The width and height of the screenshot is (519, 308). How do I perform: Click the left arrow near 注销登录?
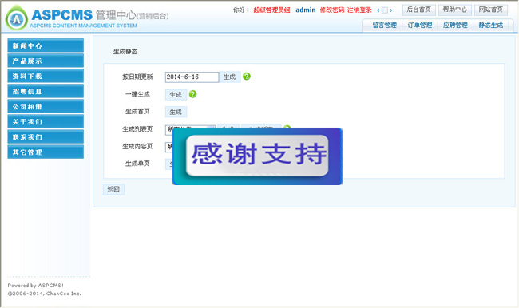(378, 10)
